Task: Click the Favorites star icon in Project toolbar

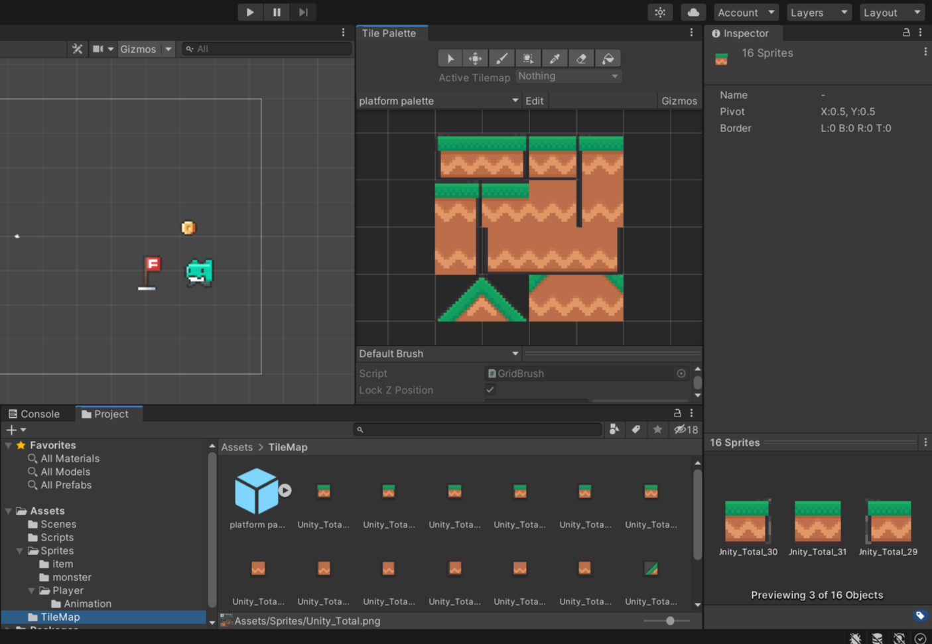Action: tap(658, 430)
